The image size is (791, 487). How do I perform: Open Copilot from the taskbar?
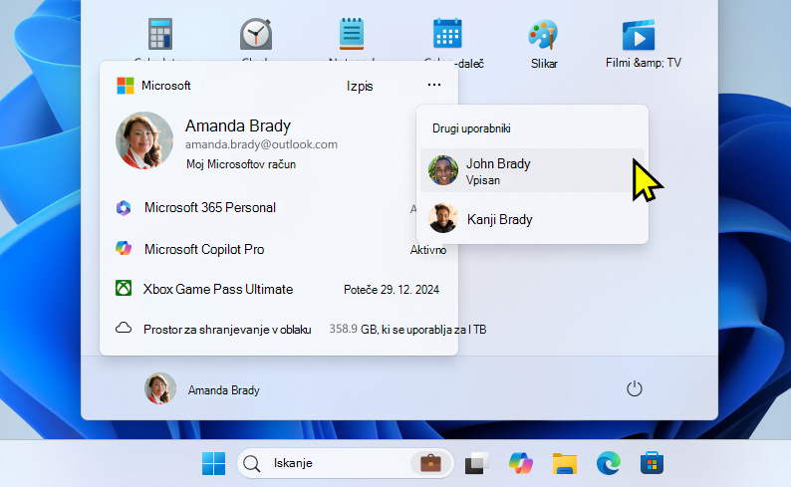pos(521,463)
